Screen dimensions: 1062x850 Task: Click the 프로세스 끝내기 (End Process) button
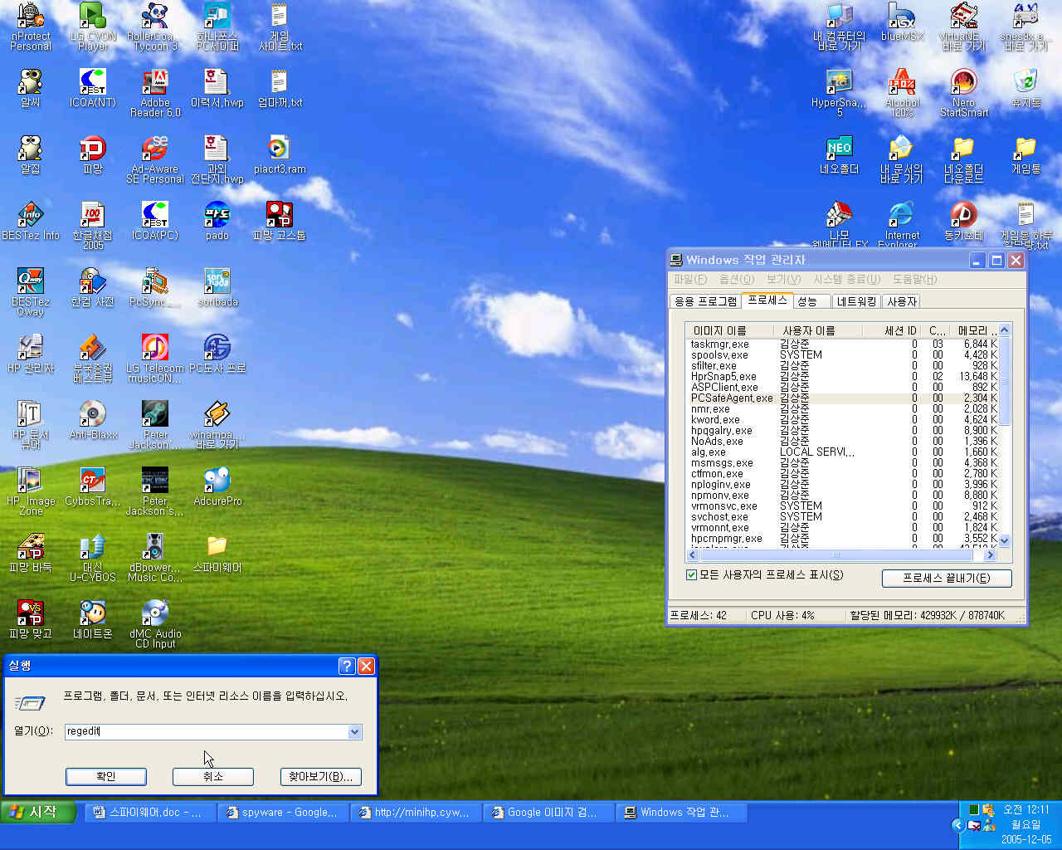point(946,578)
